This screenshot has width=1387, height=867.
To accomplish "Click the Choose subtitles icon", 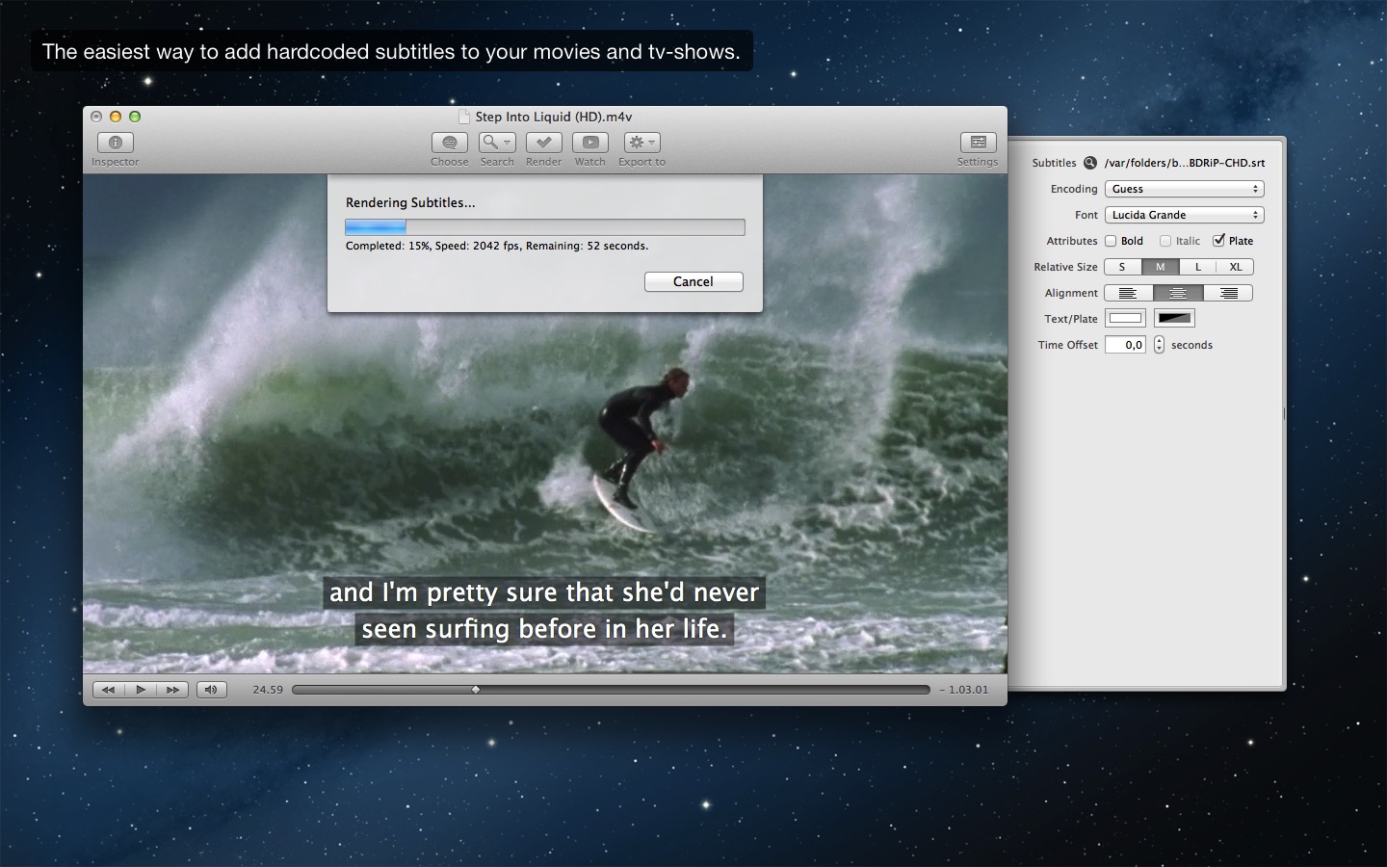I will pos(449,143).
